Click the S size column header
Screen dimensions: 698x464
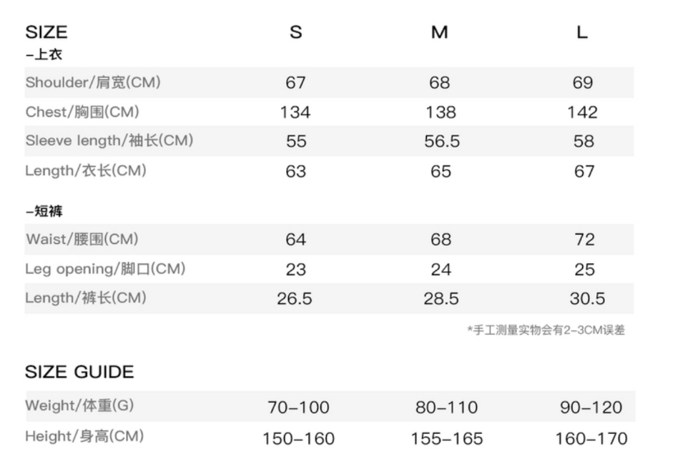point(296,32)
